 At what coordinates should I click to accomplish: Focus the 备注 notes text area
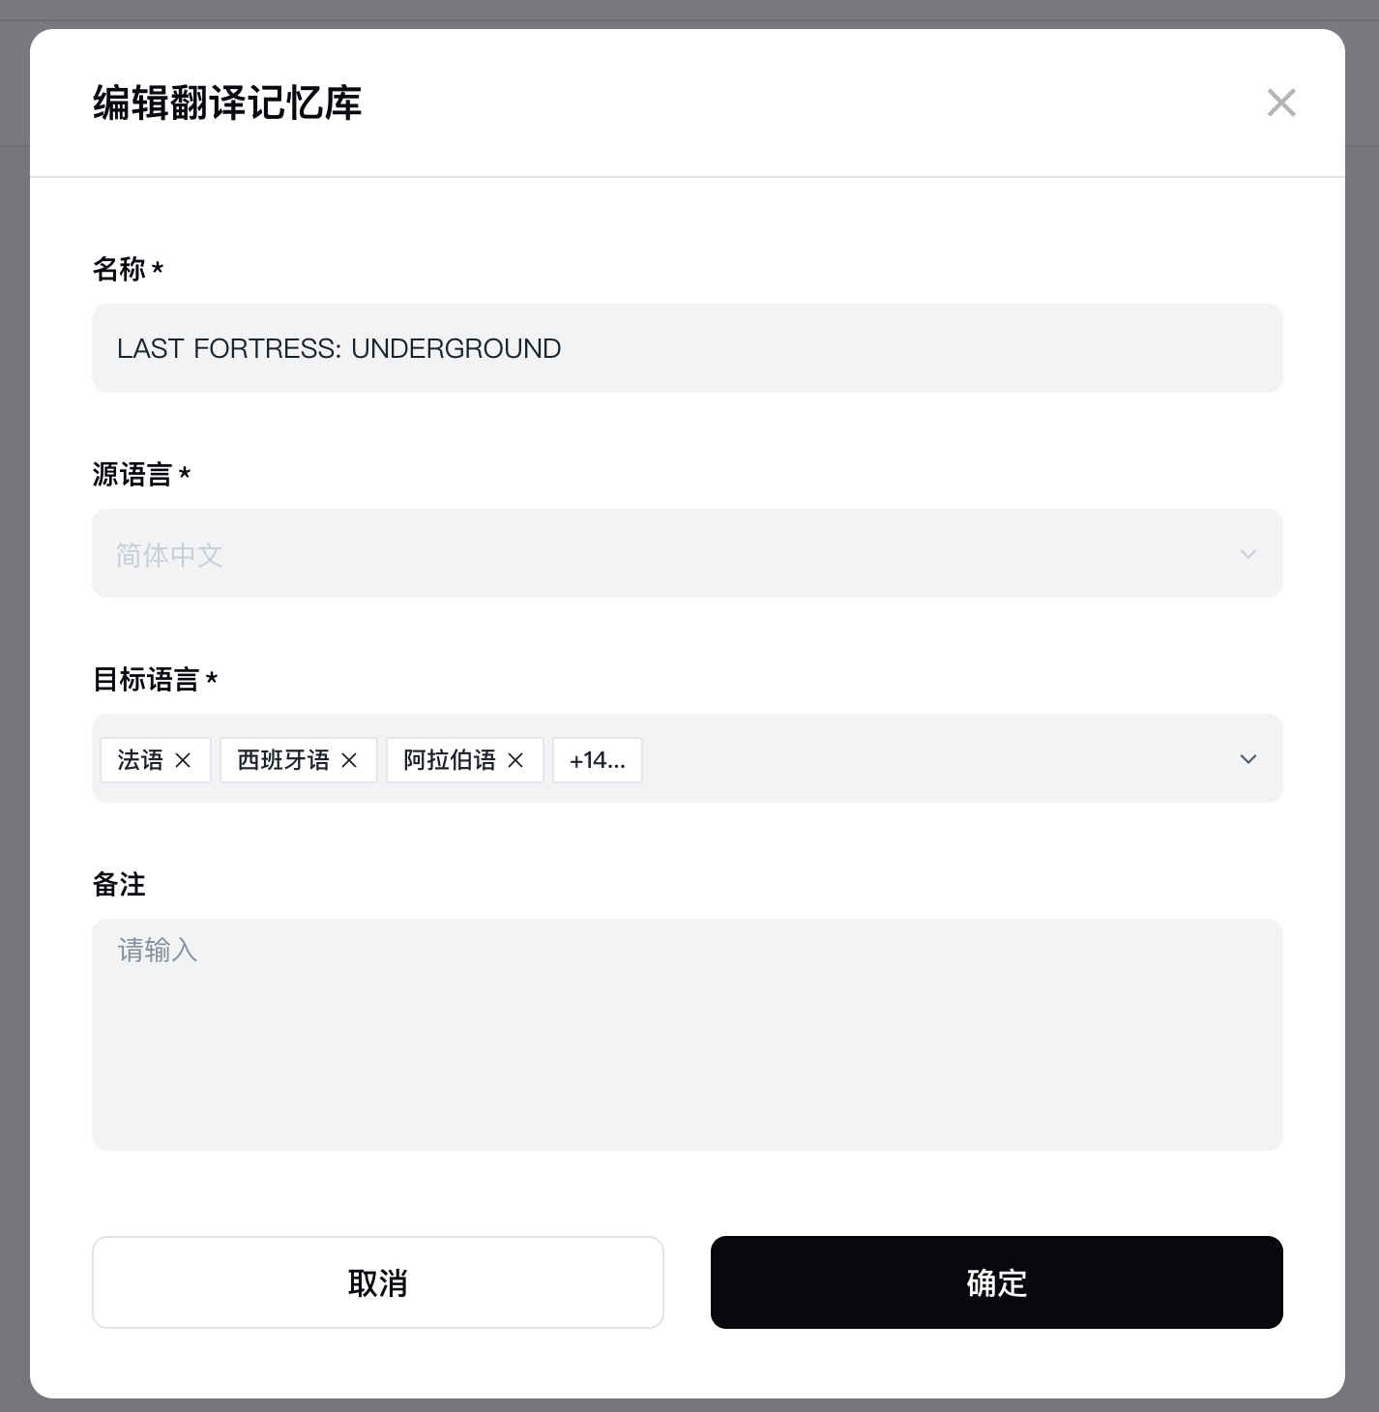coord(687,1034)
